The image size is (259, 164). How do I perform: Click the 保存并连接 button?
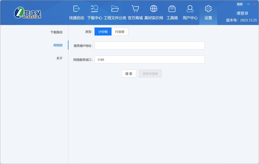(150, 74)
